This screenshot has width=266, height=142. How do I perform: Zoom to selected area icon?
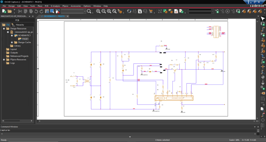115,11
